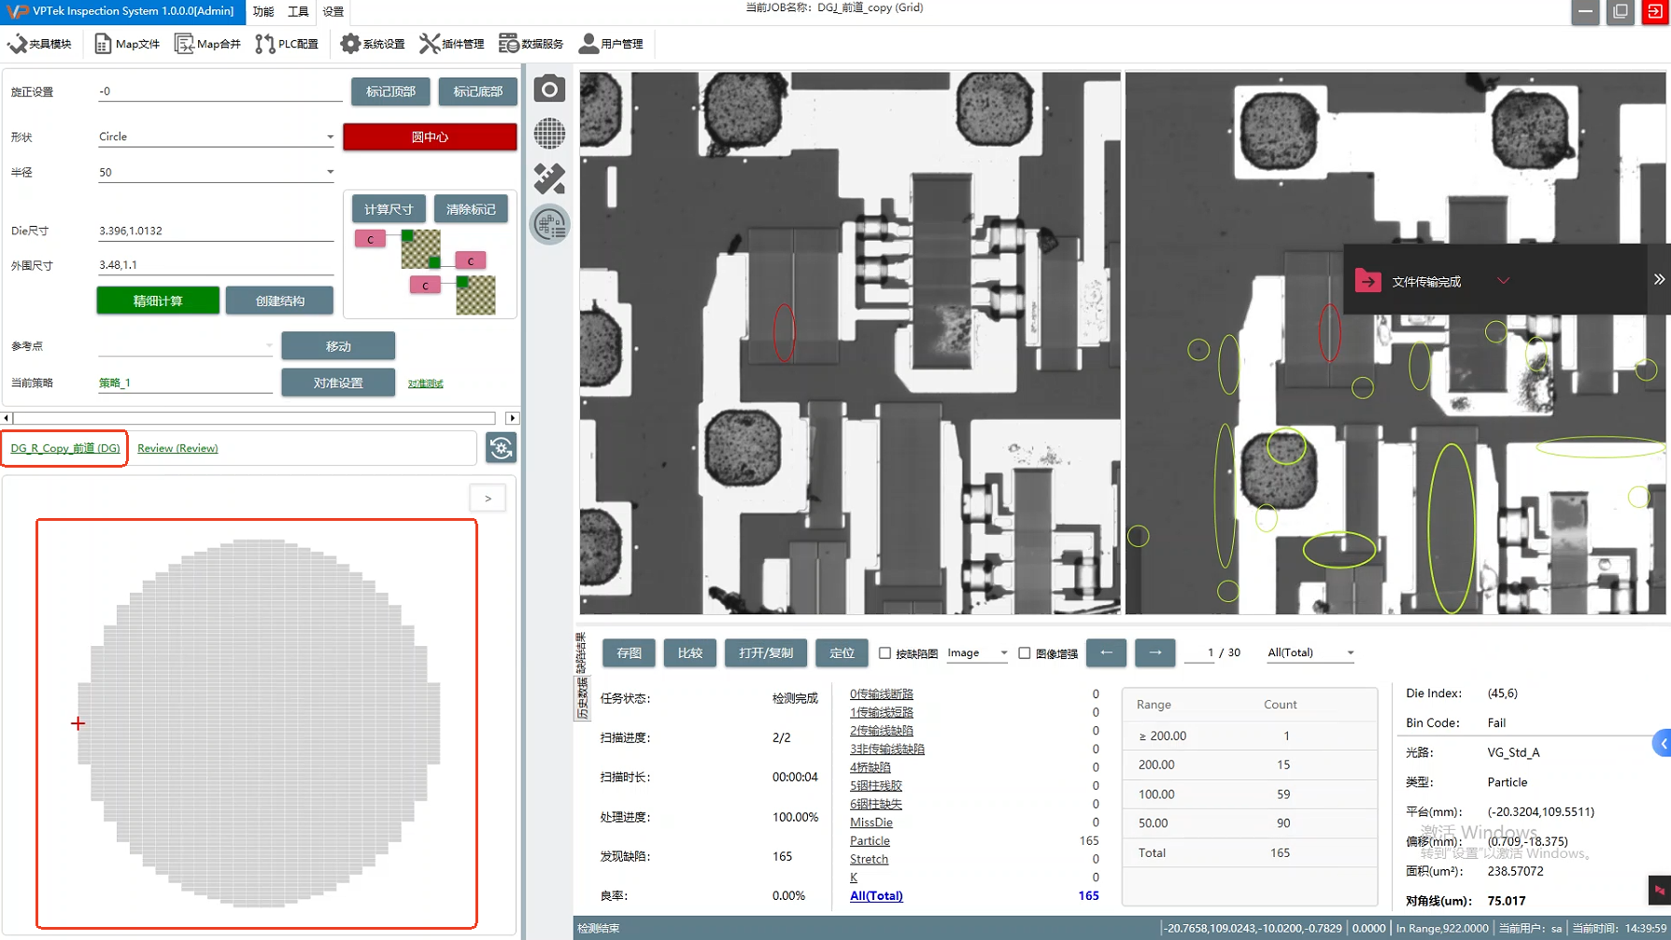Click the exit icon in title bar

click(1655, 11)
